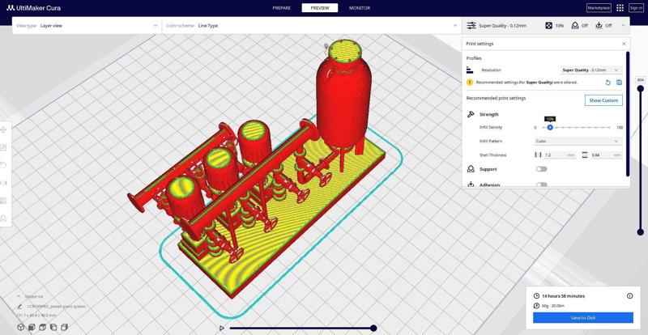Viewport: 648px width, 335px height.
Task: Click the layer slider bottom handle
Action: tap(640, 232)
